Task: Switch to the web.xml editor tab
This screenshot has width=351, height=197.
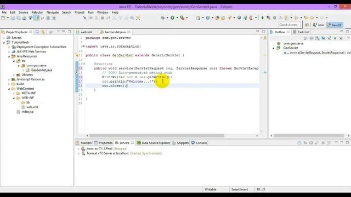Action: coord(86,32)
